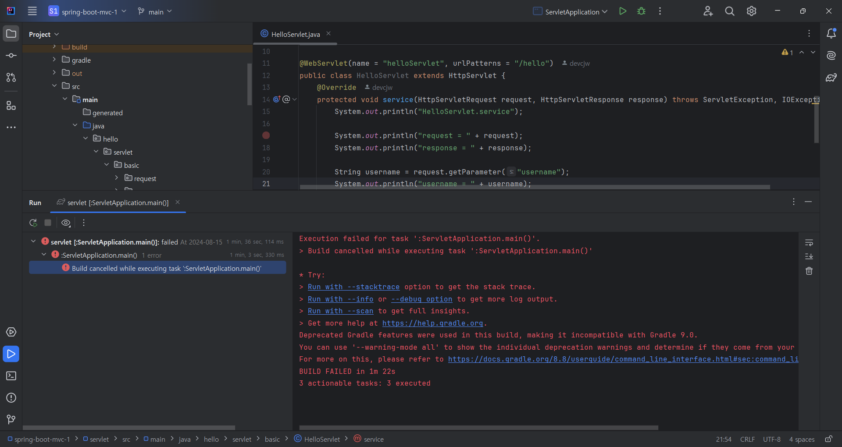The width and height of the screenshot is (842, 447).
Task: Open the Commit tool window
Action: tap(11, 56)
